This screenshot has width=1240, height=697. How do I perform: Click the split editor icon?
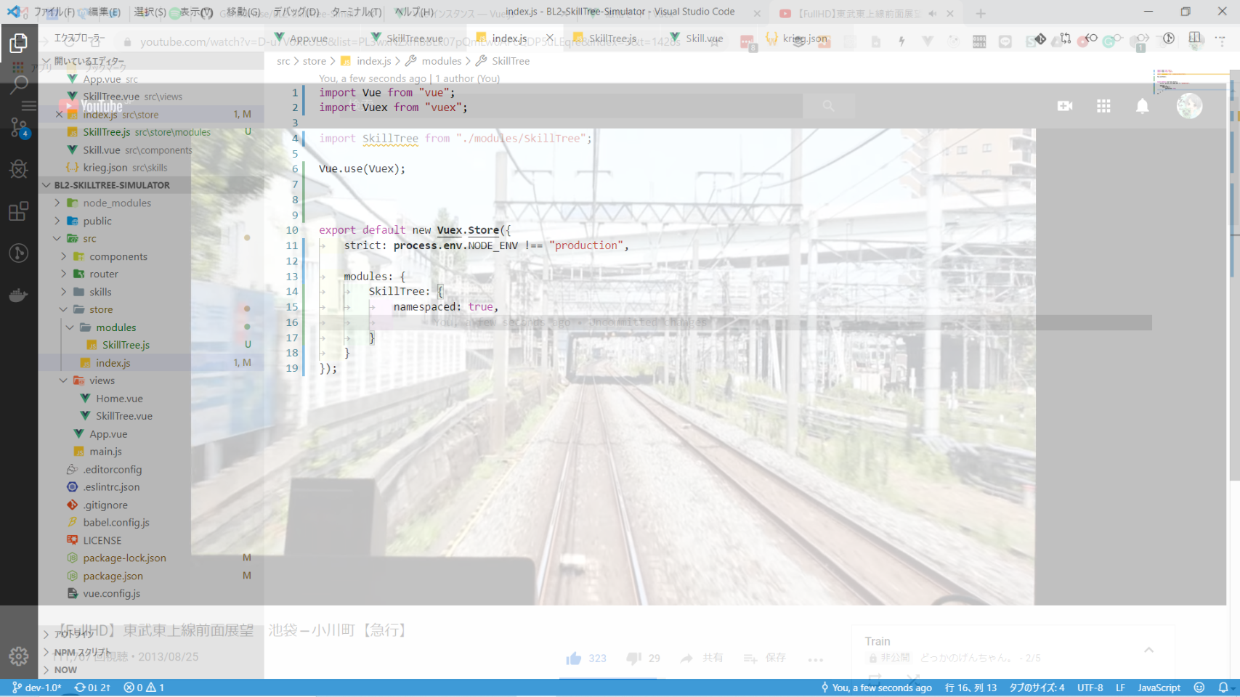pyautogui.click(x=1195, y=38)
